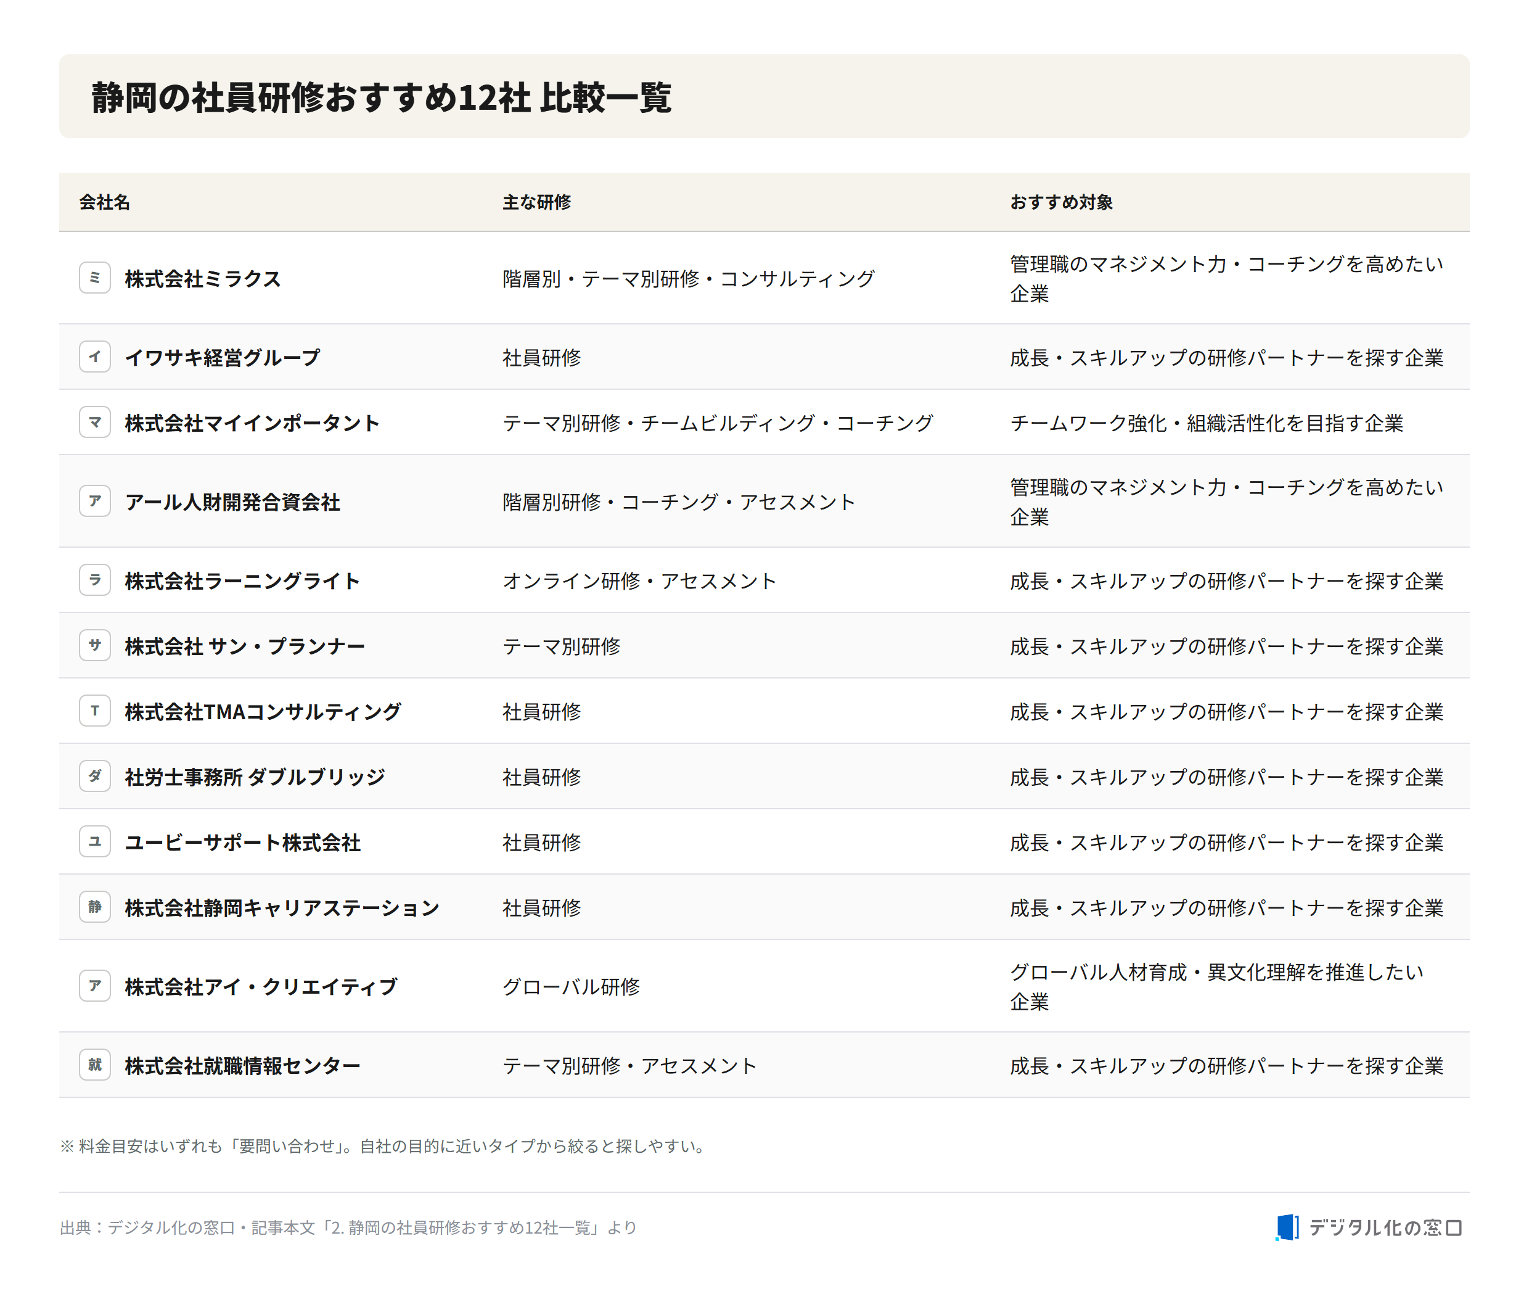
Task: Select company name 株式会社ラーニングライト
Action: (x=242, y=580)
